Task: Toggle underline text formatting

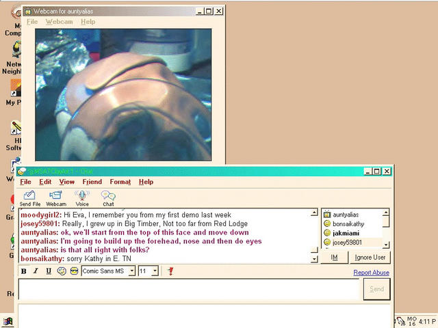Action: point(49,271)
